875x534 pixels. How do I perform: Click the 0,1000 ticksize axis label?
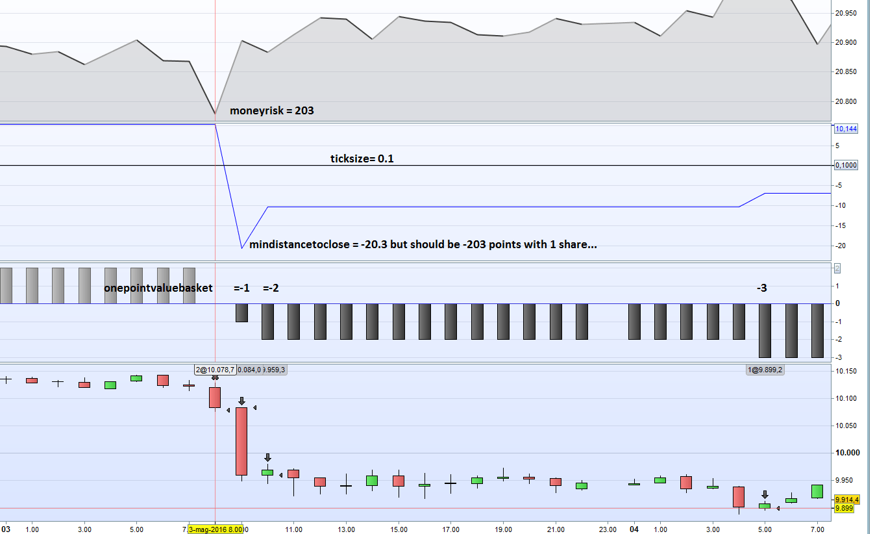[x=846, y=166]
